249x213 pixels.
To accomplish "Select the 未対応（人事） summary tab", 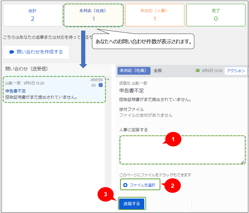I will (x=155, y=15).
